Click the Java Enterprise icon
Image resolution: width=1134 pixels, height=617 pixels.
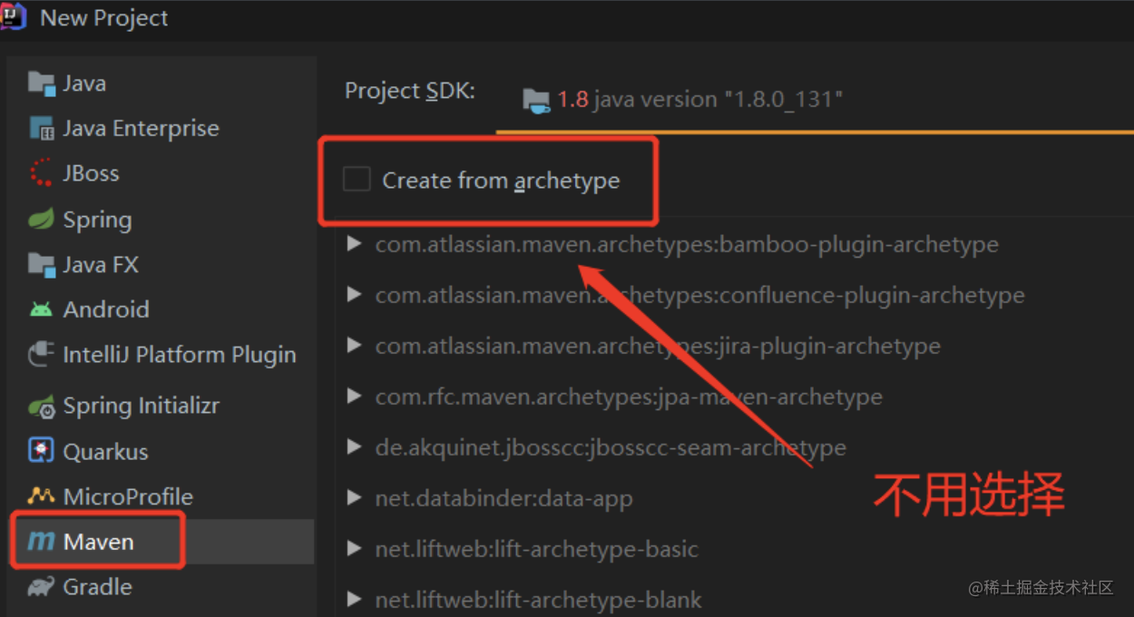point(42,128)
